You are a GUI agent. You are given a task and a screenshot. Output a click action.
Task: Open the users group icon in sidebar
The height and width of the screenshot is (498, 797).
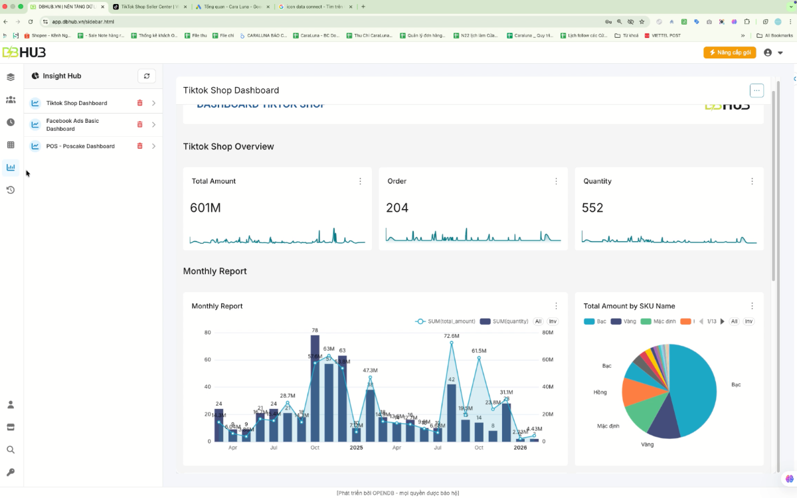pyautogui.click(x=11, y=100)
